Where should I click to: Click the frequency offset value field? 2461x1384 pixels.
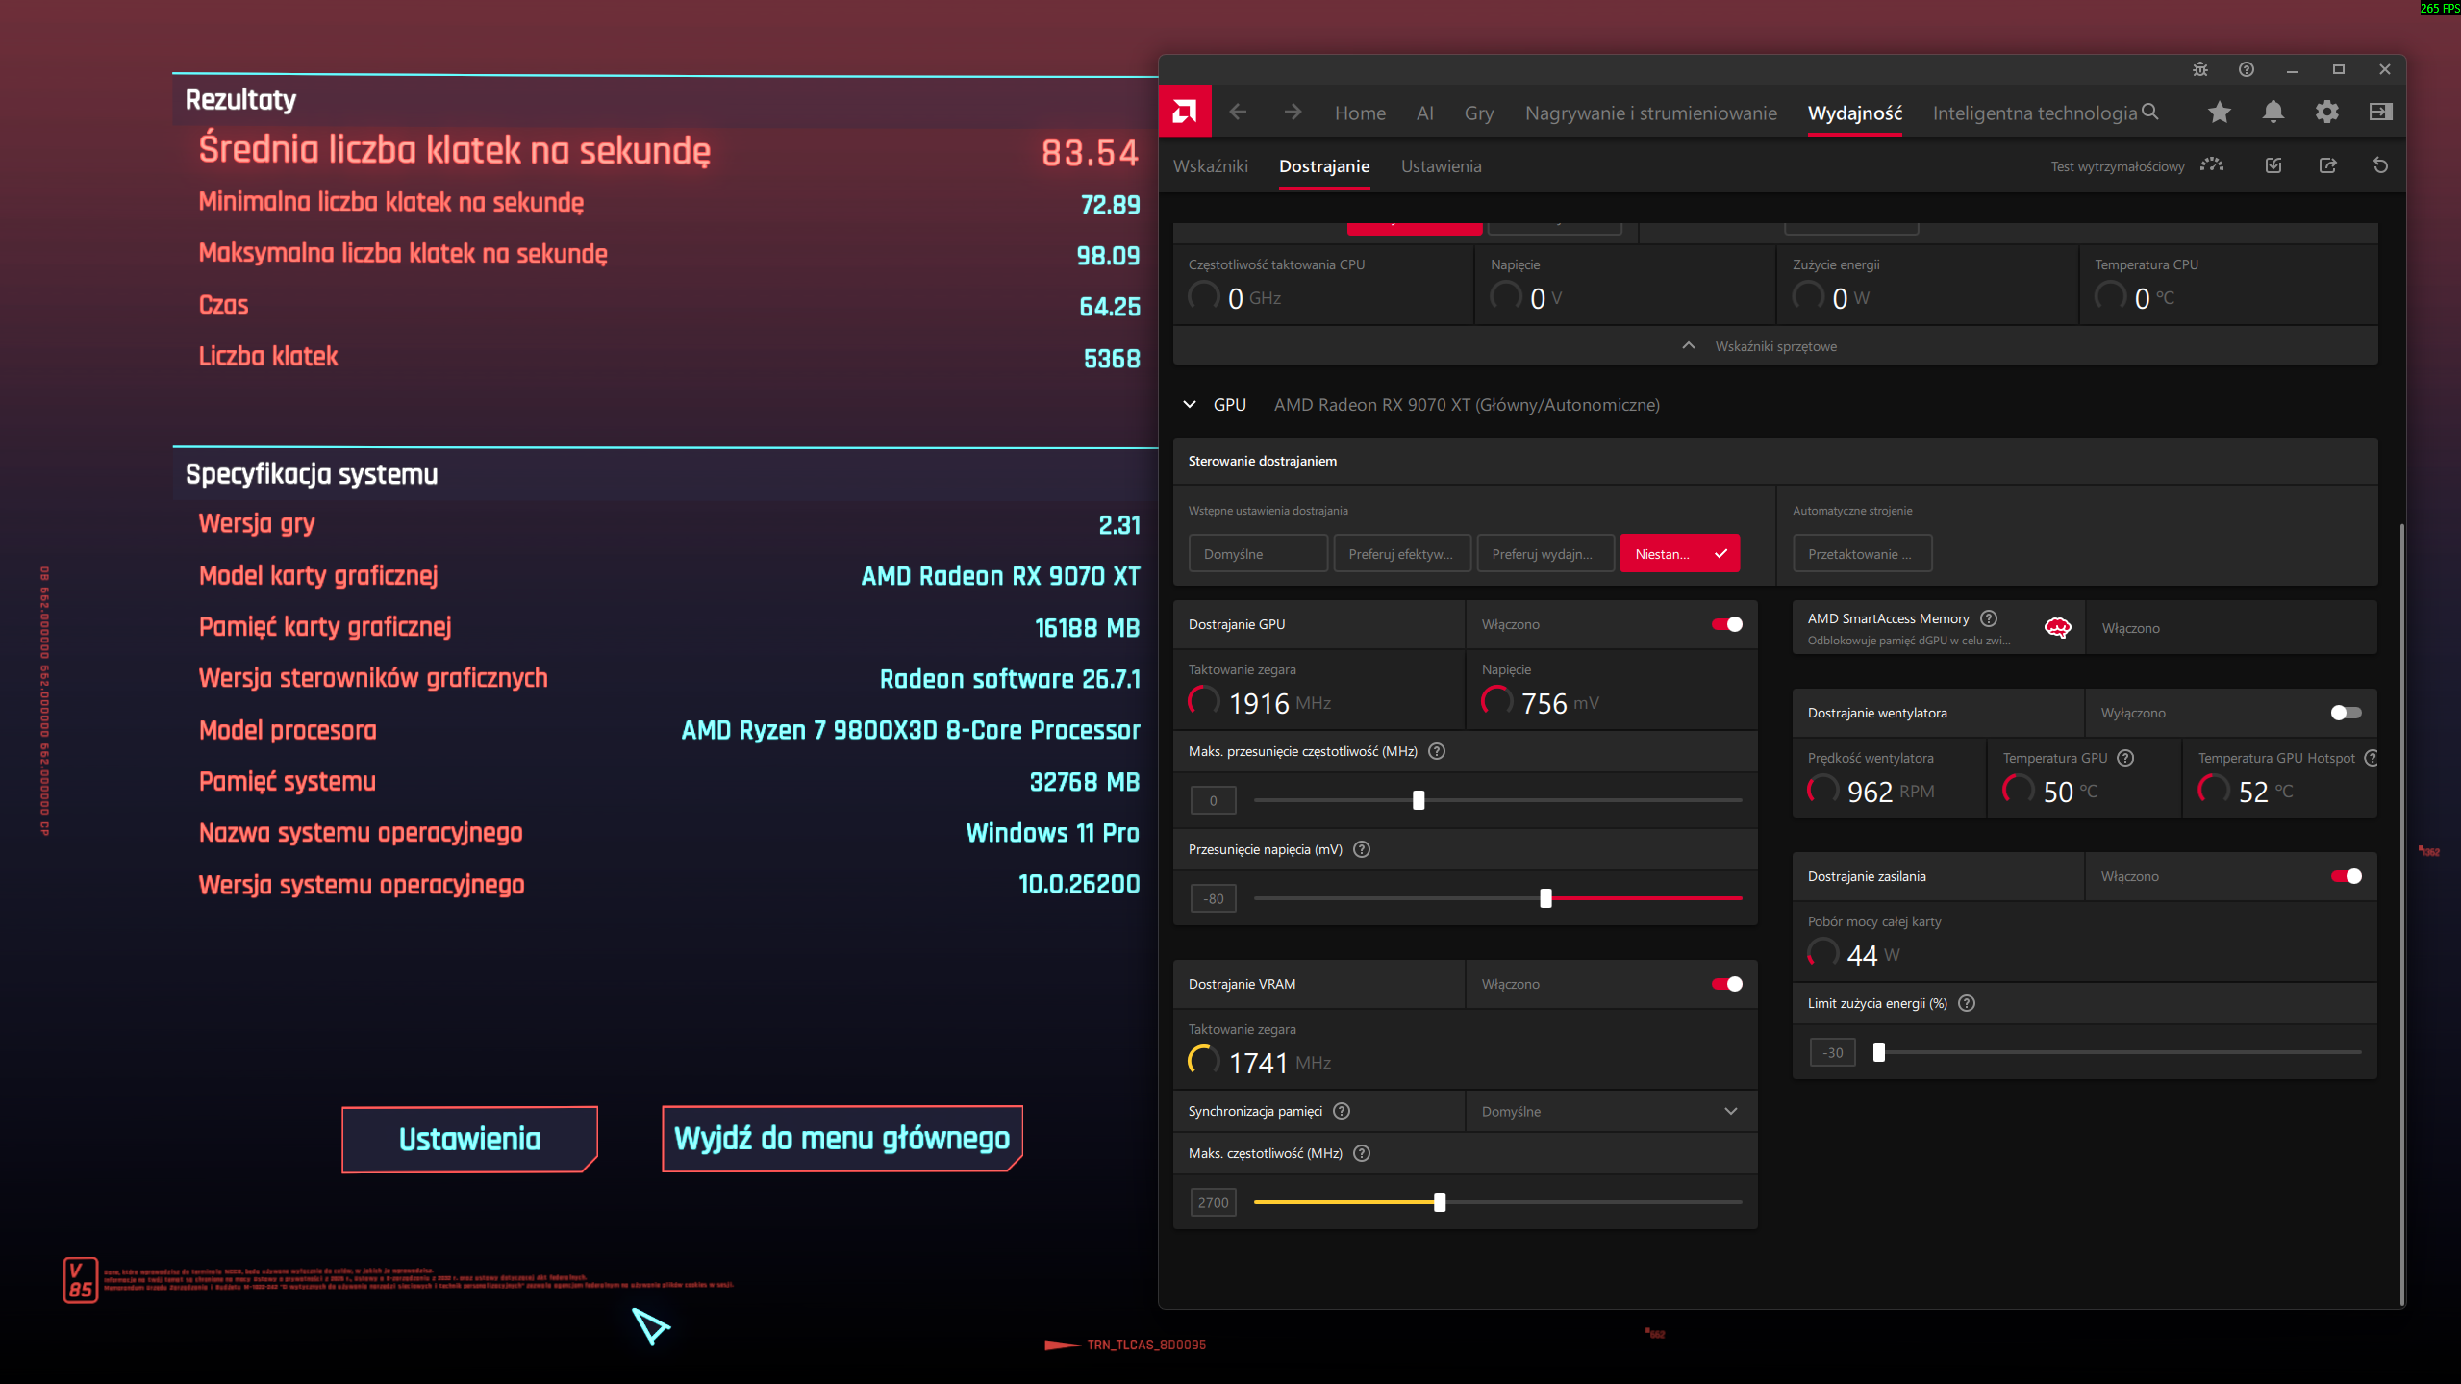pyautogui.click(x=1213, y=800)
